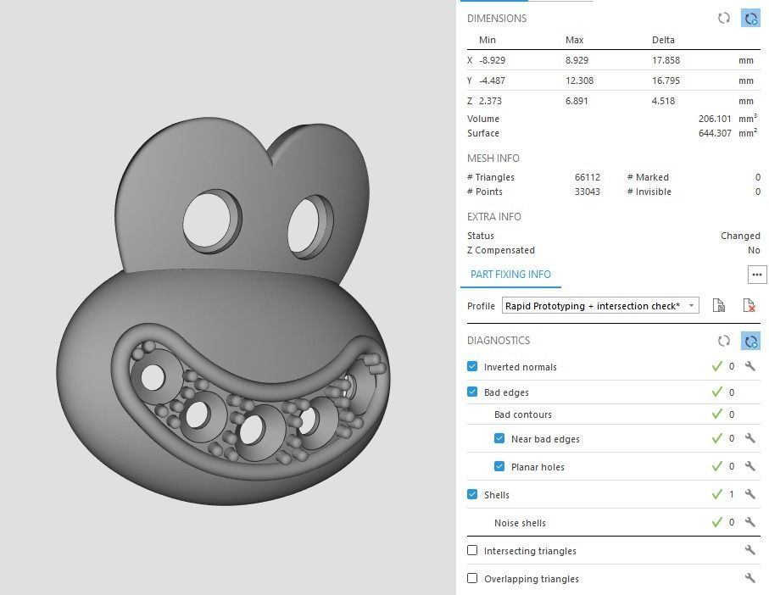
Task: Click the Noise shells label
Action: pos(520,523)
